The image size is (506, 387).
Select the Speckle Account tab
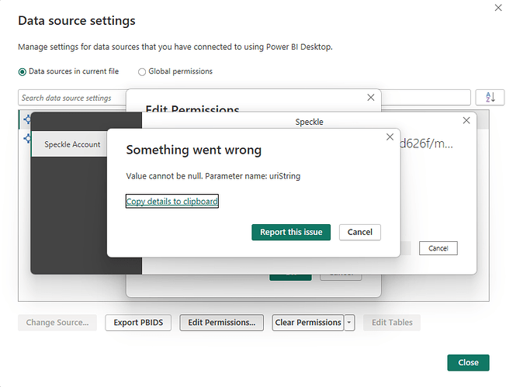coord(72,144)
